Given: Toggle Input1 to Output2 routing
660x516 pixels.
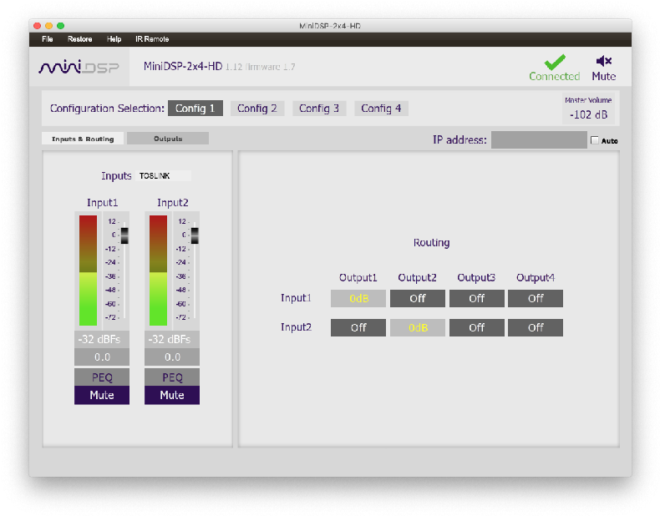Looking at the screenshot, I should (418, 298).
